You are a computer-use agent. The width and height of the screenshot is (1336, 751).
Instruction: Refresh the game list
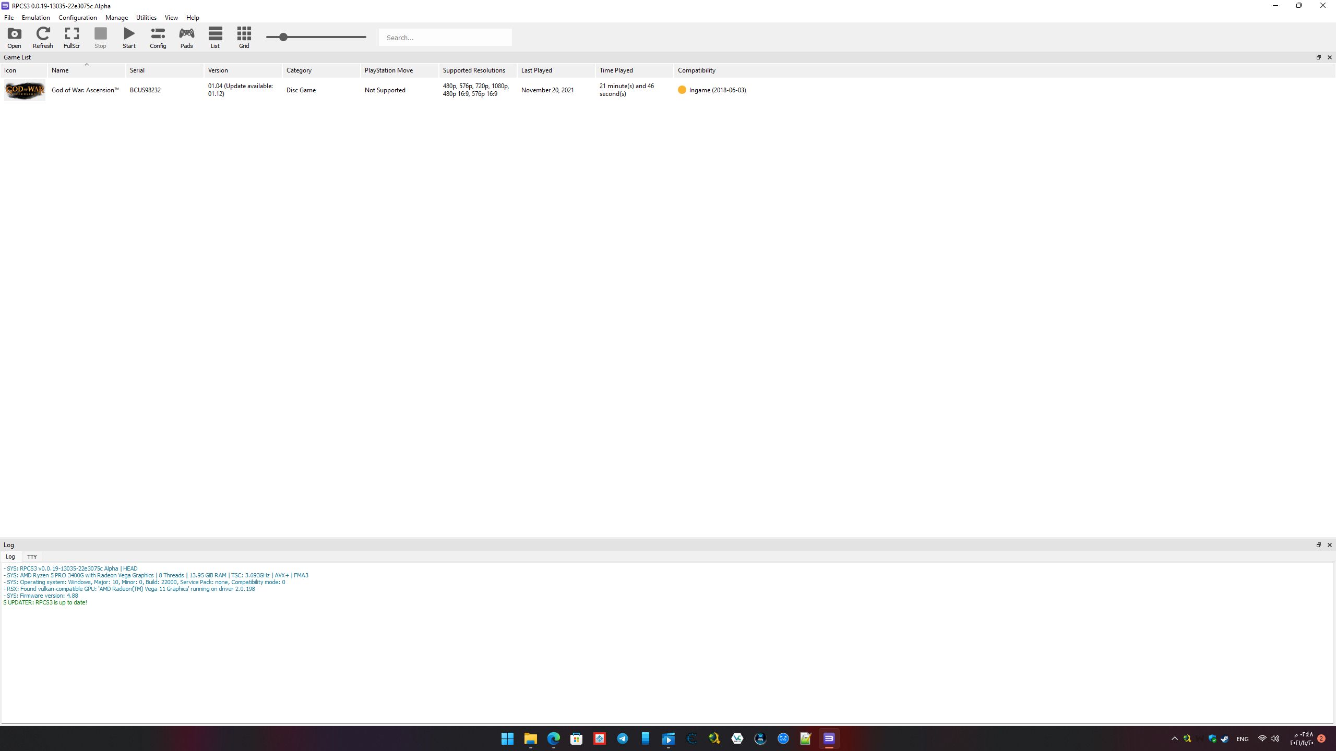coord(43,38)
